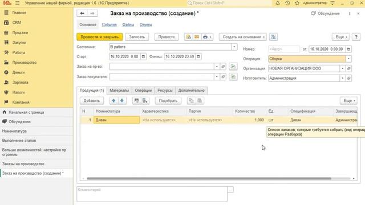This screenshot has height=205, width=365.
Task: Open Производство section in sidebar
Action: (25, 63)
